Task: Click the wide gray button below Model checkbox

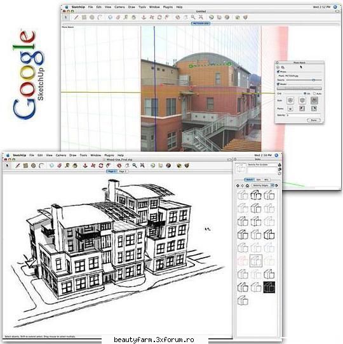Action: click(x=299, y=88)
